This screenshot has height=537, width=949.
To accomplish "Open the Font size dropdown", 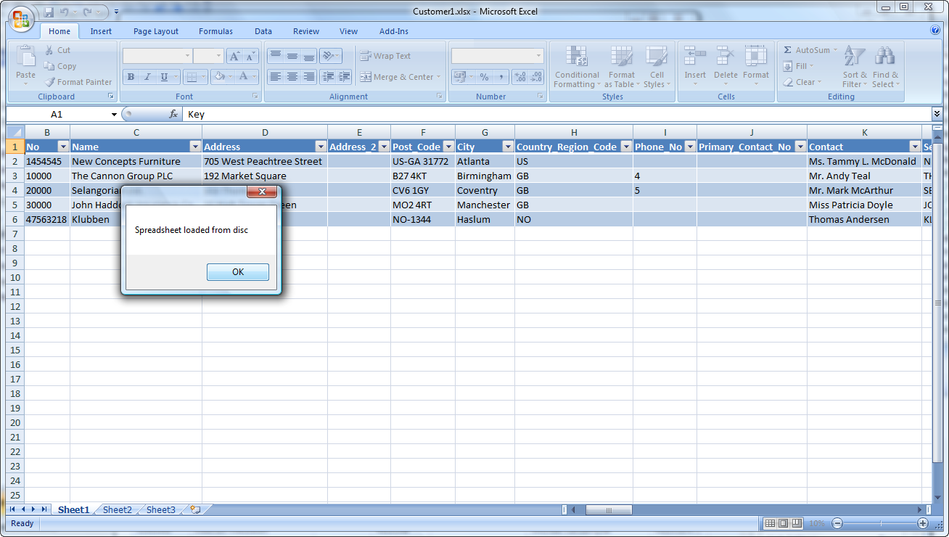I will coord(218,56).
